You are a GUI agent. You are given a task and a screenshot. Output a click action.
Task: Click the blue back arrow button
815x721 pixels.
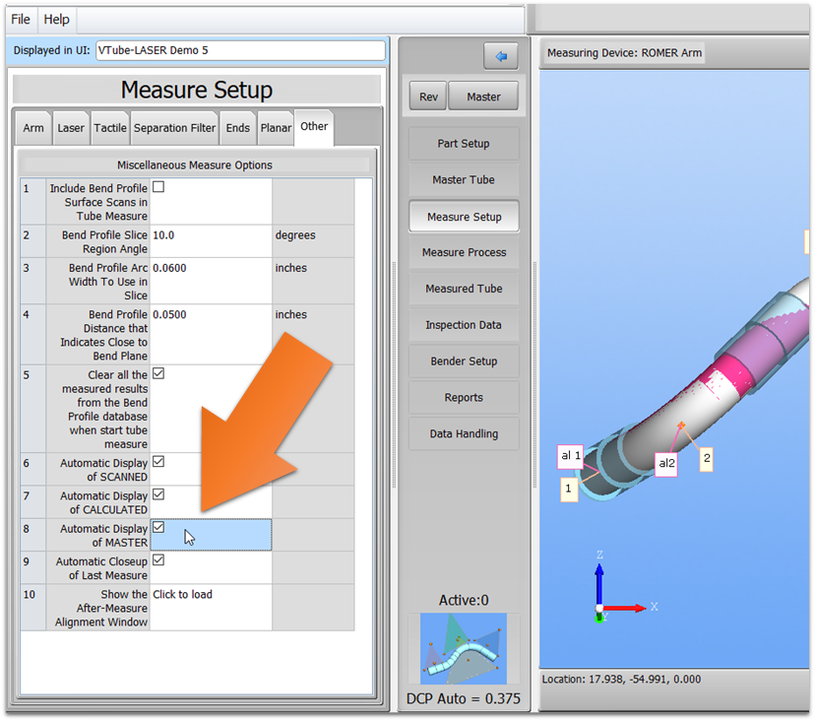pyautogui.click(x=500, y=56)
